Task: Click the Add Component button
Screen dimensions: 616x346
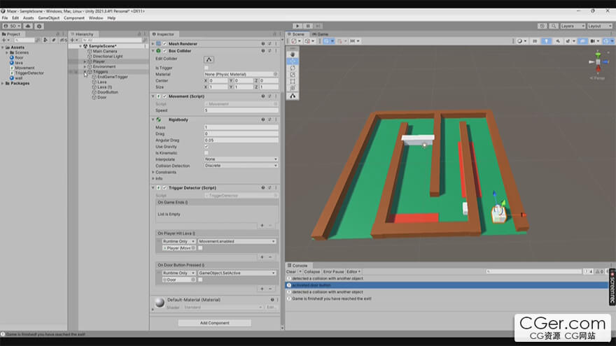Action: pos(214,323)
